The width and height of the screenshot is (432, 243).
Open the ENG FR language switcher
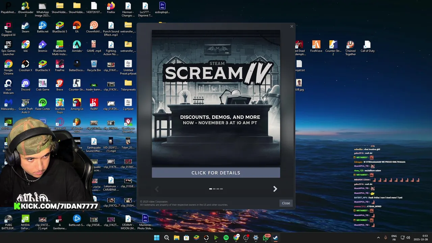click(394, 238)
